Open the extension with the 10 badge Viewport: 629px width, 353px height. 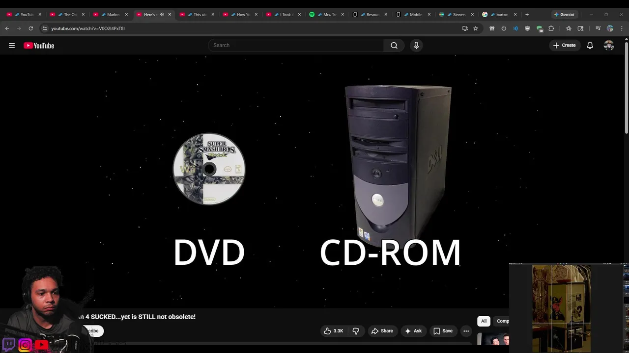click(539, 28)
